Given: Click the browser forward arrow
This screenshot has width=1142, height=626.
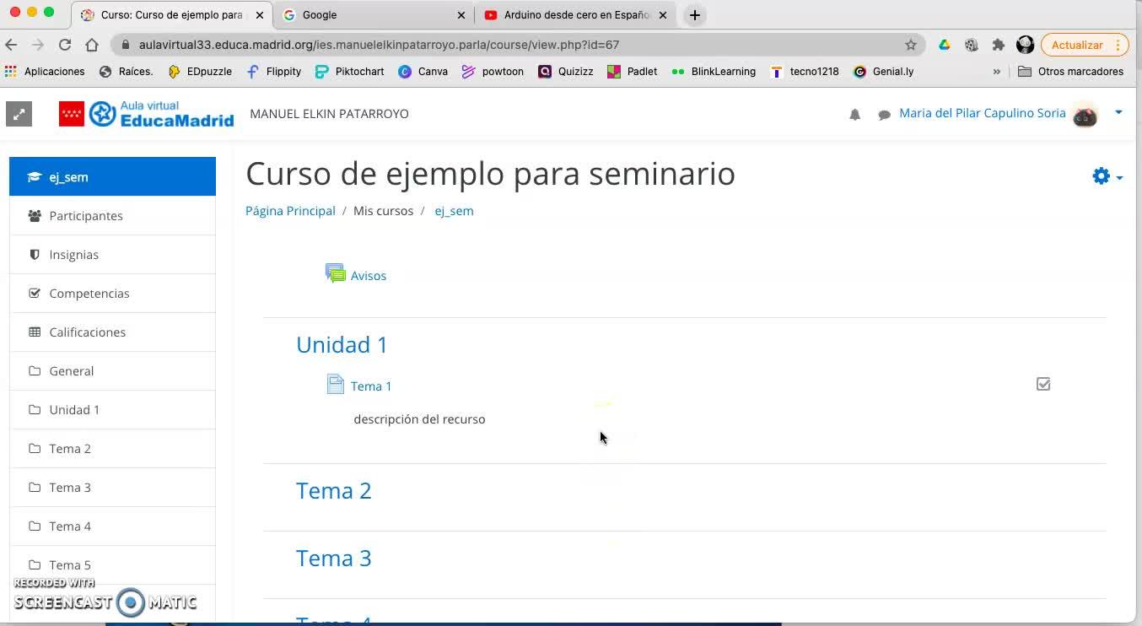Looking at the screenshot, I should [38, 45].
